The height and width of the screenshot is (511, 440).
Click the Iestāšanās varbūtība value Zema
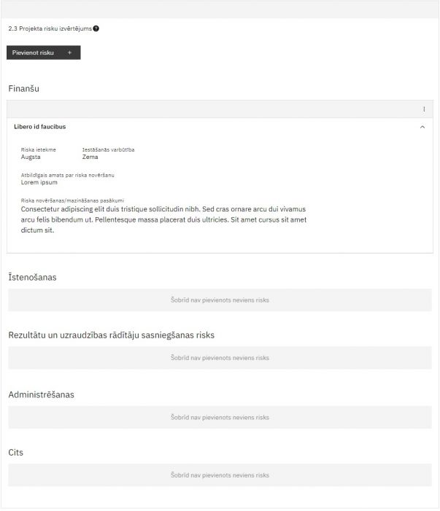(x=90, y=157)
